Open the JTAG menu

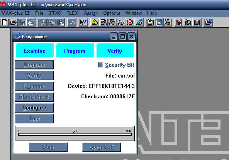(x=55, y=13)
